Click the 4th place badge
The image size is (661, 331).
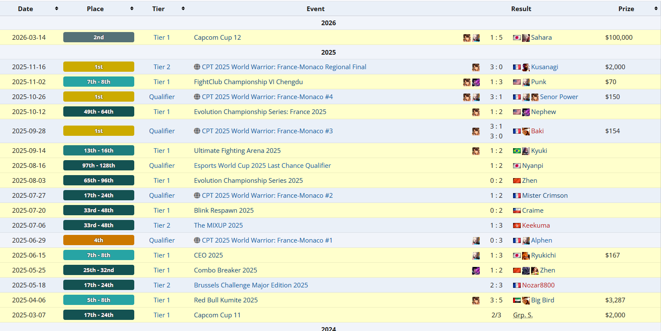99,240
